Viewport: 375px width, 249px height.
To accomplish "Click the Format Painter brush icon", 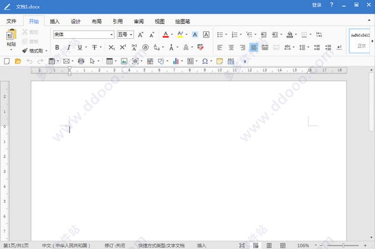I will [25, 51].
